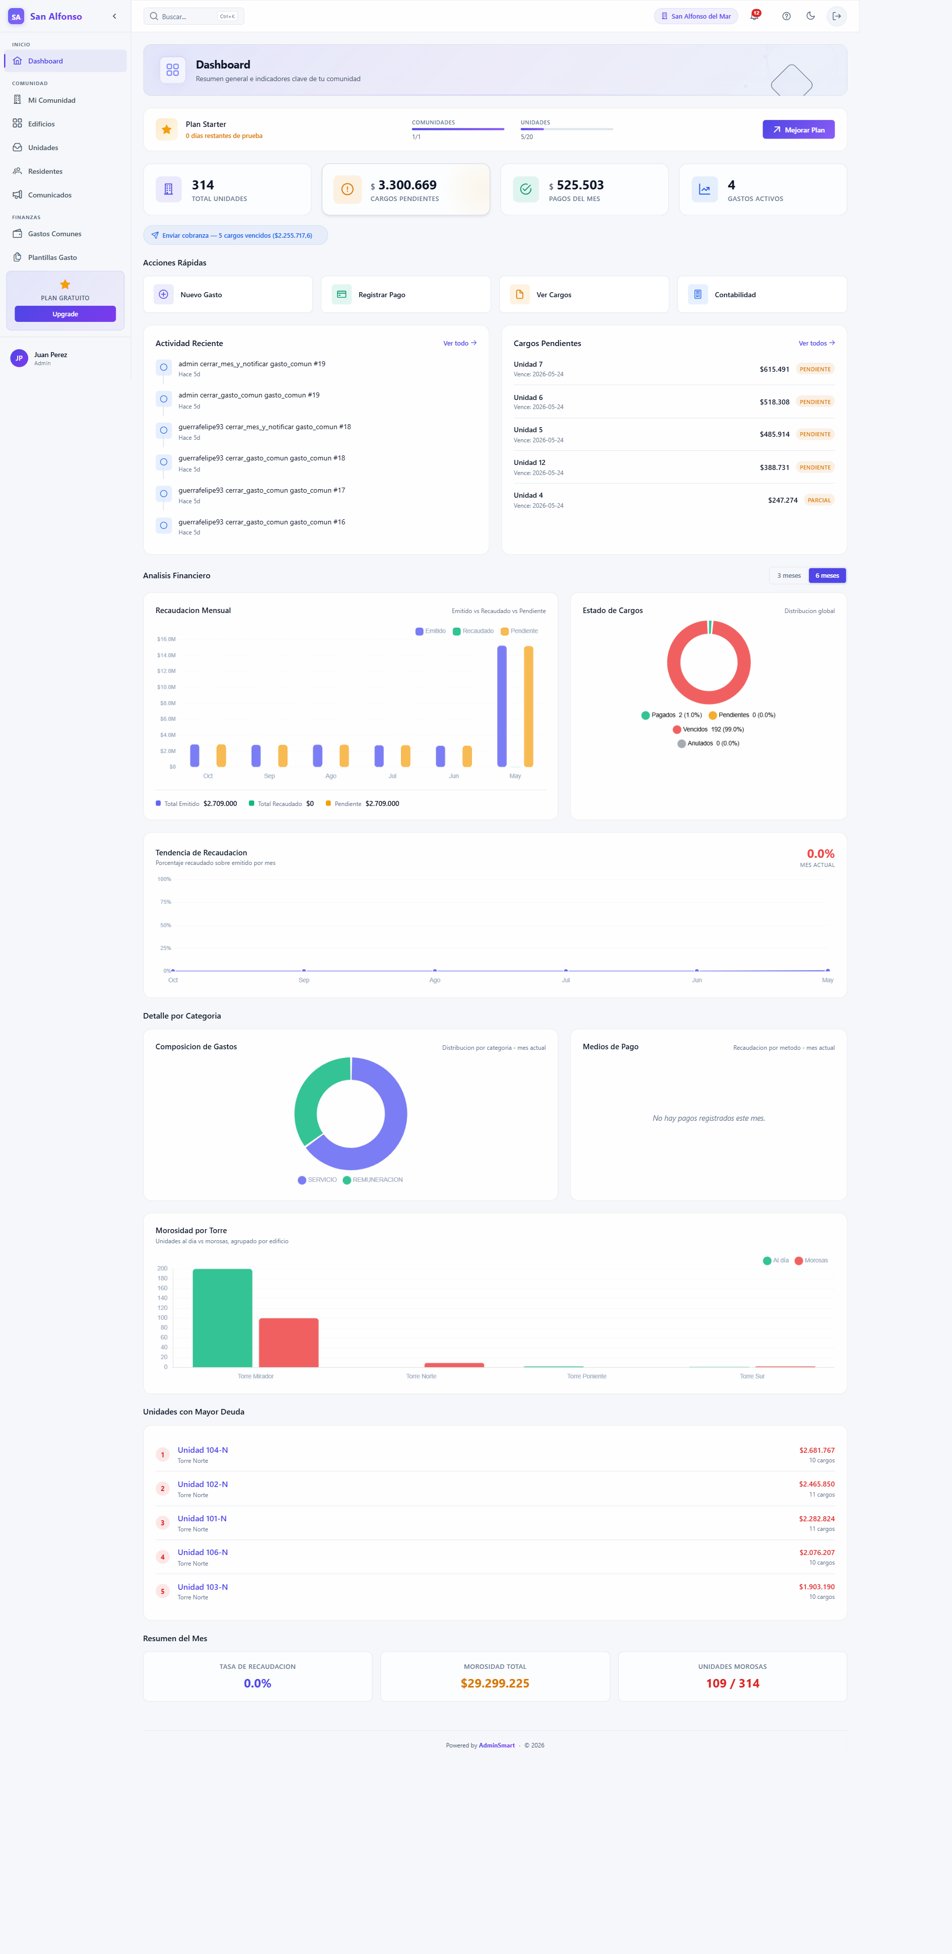
Task: Click the tall May Emitido bar
Action: [501, 706]
